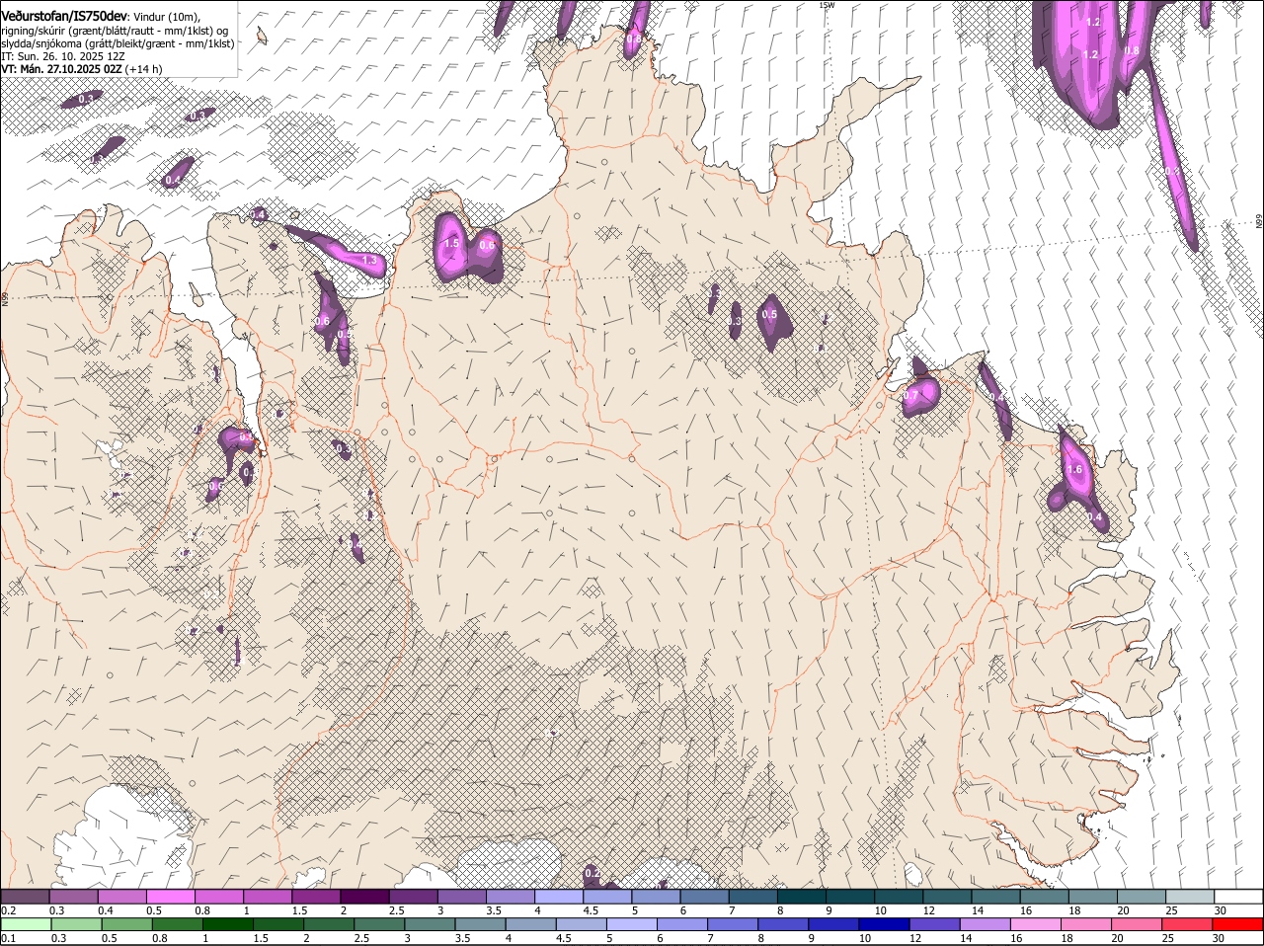Pick the royal blue swatch between 9 and 10
This screenshot has width=1264, height=946.
tap(832, 924)
